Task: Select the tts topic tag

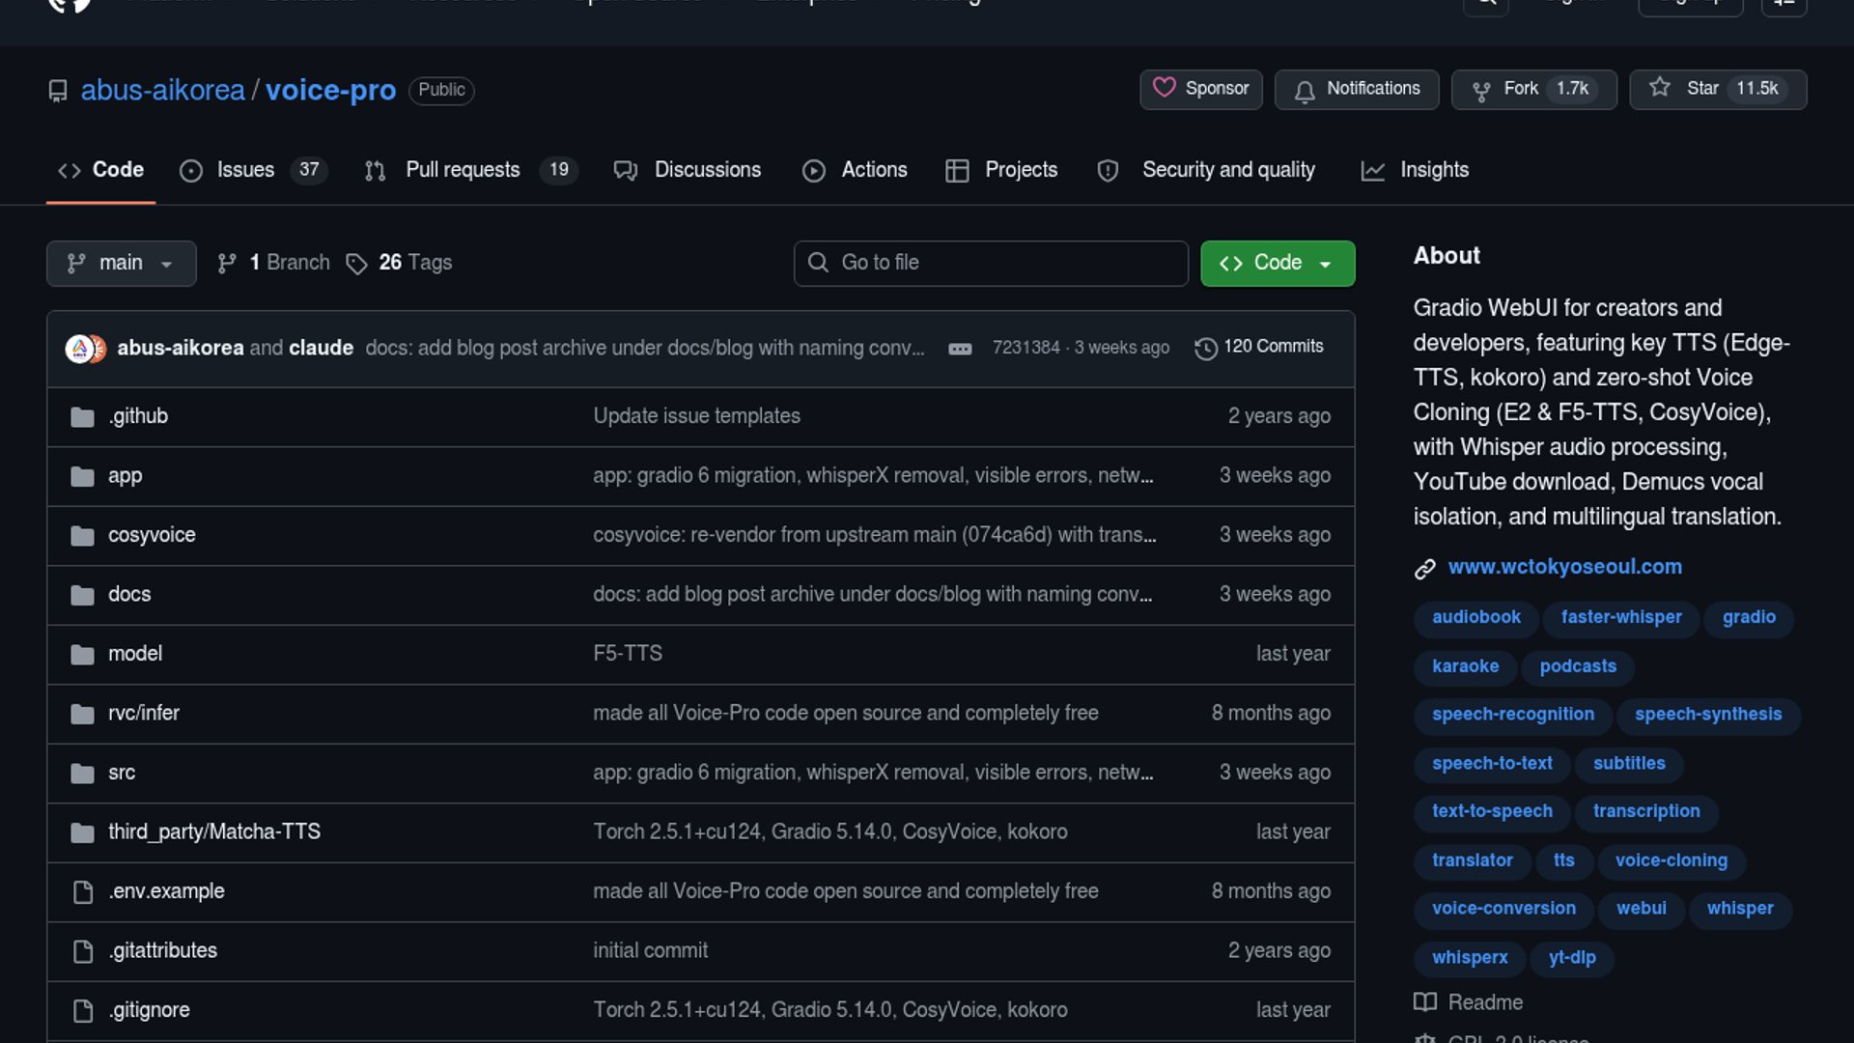Action: tap(1563, 861)
